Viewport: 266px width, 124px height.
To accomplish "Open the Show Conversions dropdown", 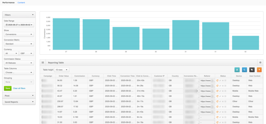I will (x=19, y=34).
